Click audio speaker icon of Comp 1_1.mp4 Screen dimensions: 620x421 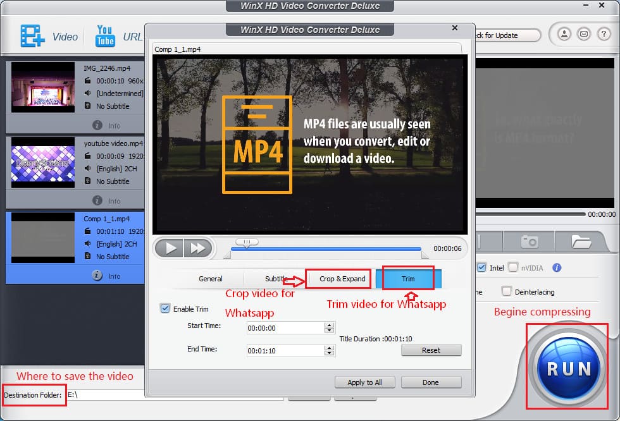click(88, 243)
